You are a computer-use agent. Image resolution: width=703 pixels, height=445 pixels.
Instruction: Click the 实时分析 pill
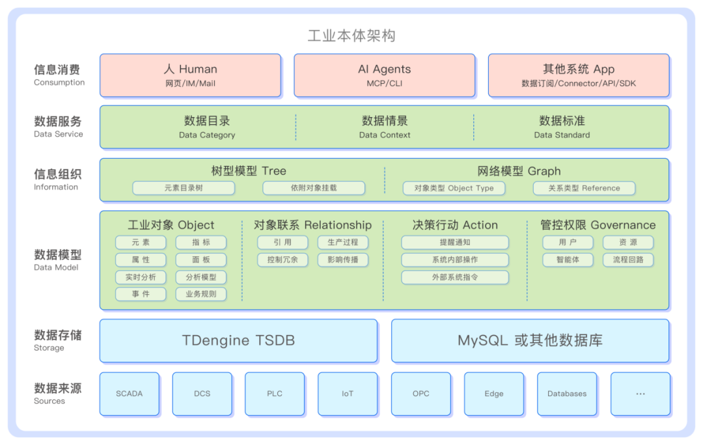click(x=141, y=277)
